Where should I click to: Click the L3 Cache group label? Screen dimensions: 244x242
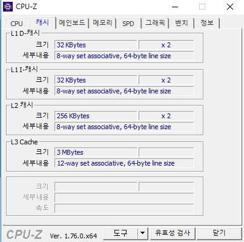pyautogui.click(x=24, y=142)
